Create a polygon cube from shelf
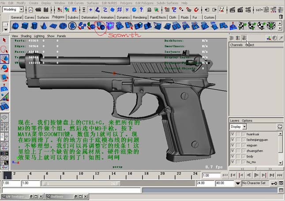285x201 pixels. [x=25, y=26]
